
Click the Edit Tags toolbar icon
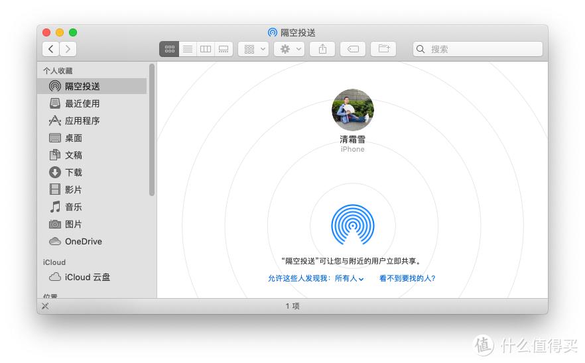(353, 49)
